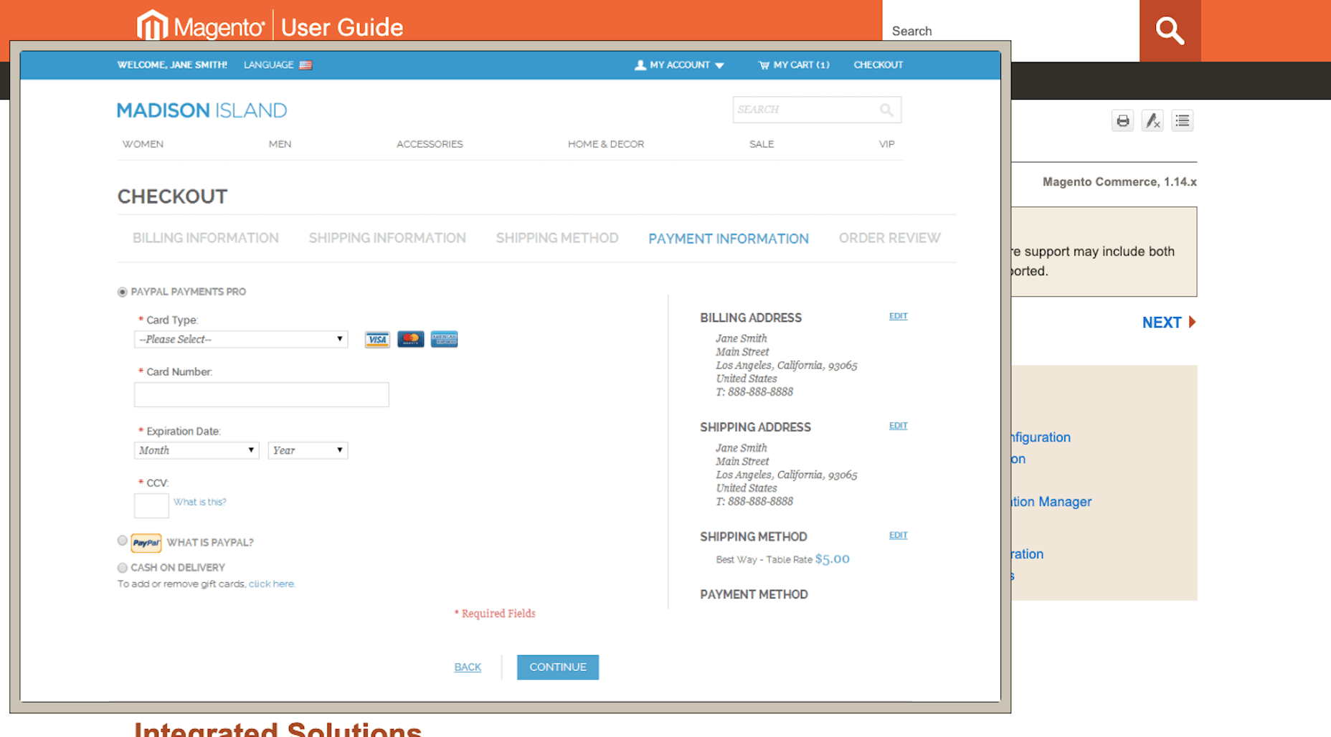Open the Women menu
1331x737 pixels.
pyautogui.click(x=143, y=144)
